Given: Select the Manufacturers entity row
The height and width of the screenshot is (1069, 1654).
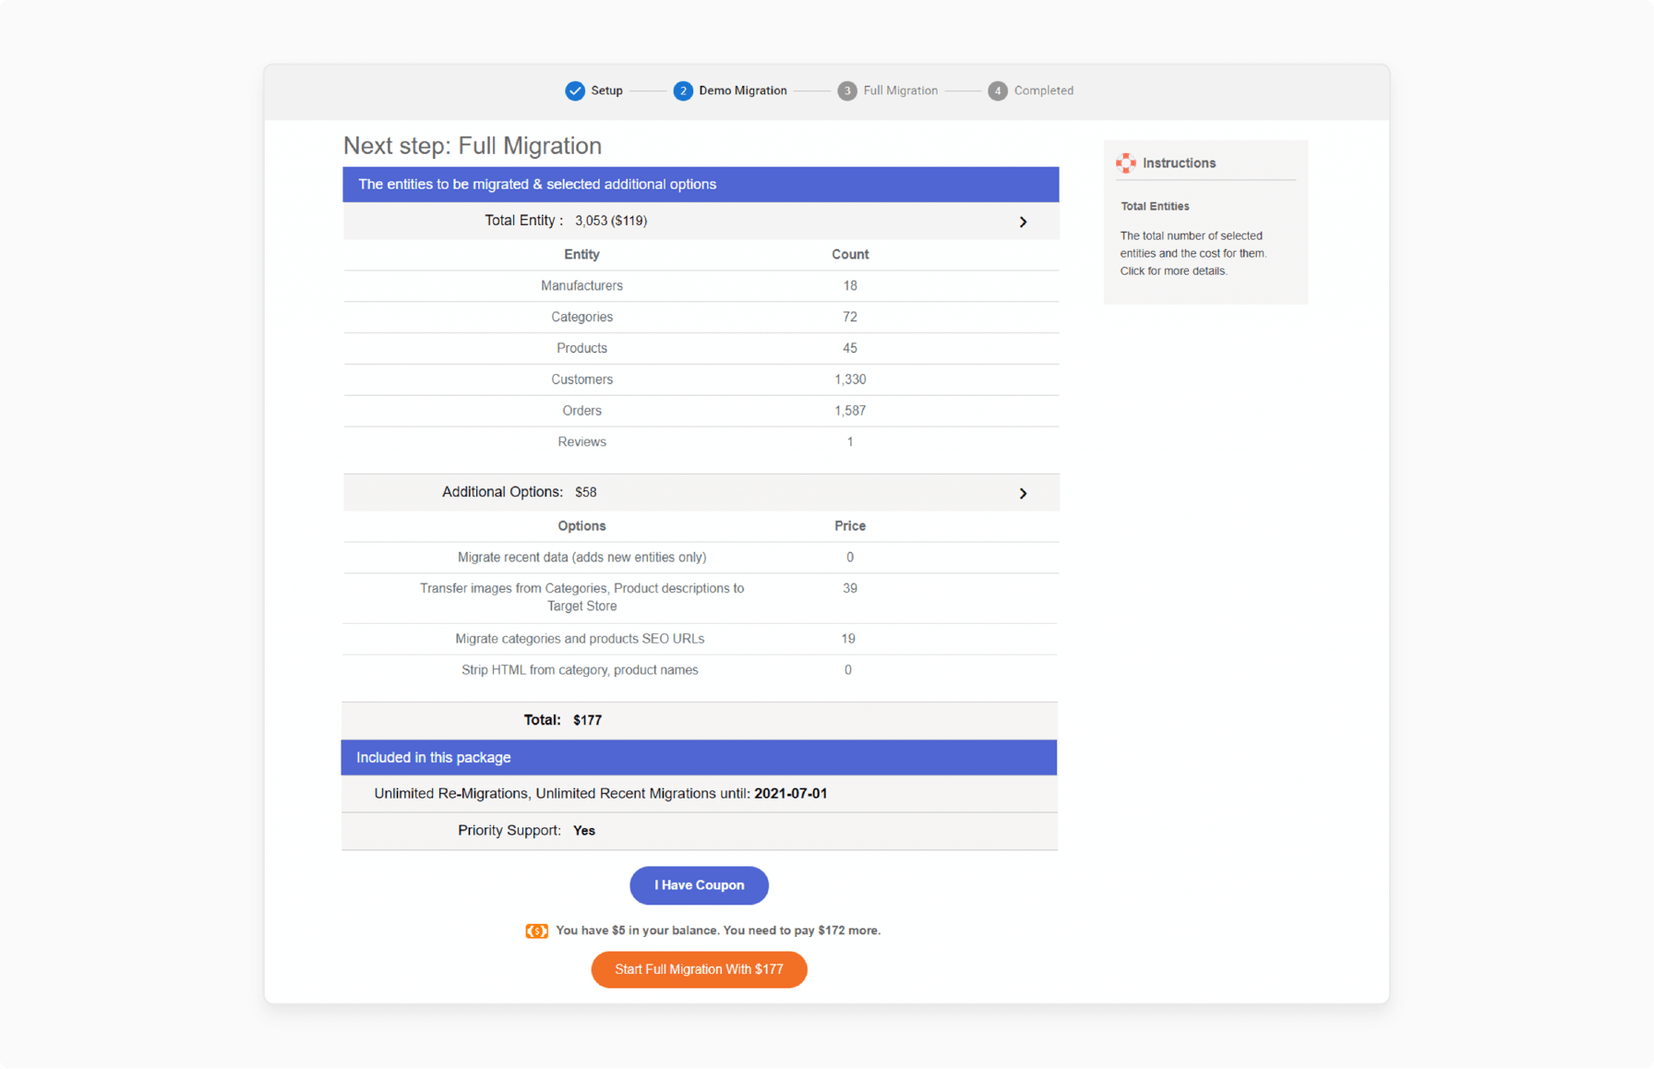Looking at the screenshot, I should pos(701,286).
